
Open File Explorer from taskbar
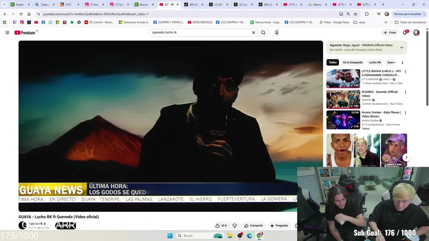tap(230, 236)
